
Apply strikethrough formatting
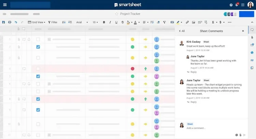pyautogui.click(x=123, y=22)
